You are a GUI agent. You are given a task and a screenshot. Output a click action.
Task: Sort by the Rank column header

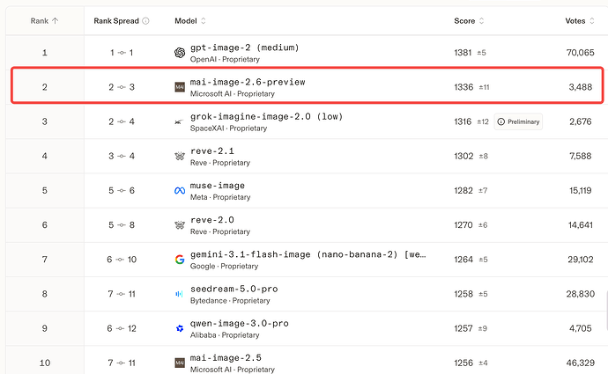[44, 21]
